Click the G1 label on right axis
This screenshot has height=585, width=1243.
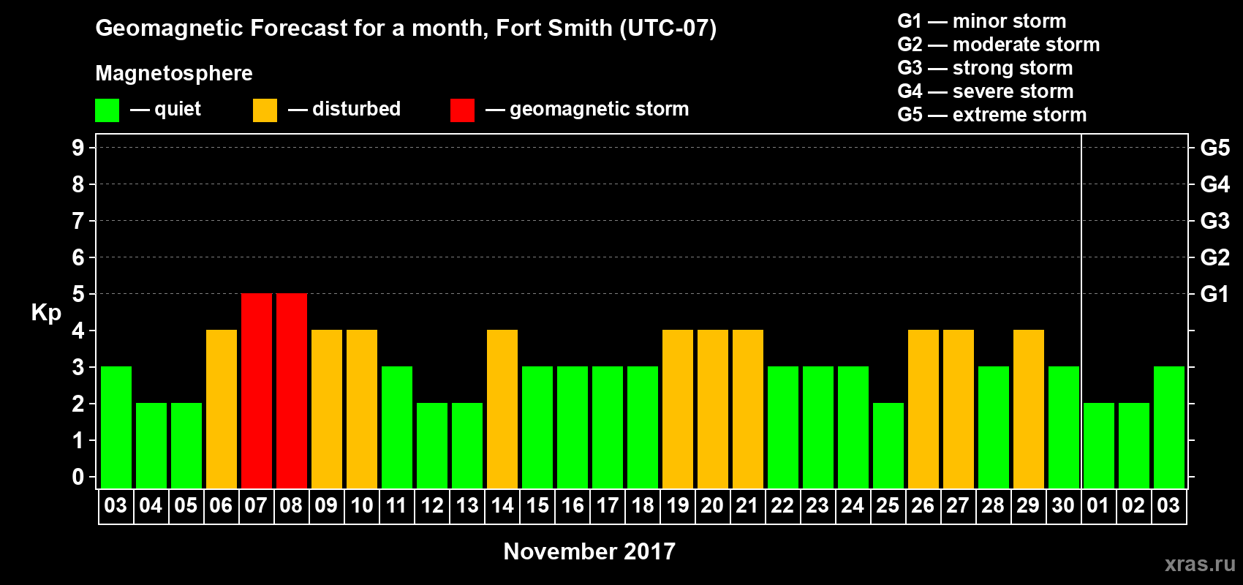pos(1215,294)
